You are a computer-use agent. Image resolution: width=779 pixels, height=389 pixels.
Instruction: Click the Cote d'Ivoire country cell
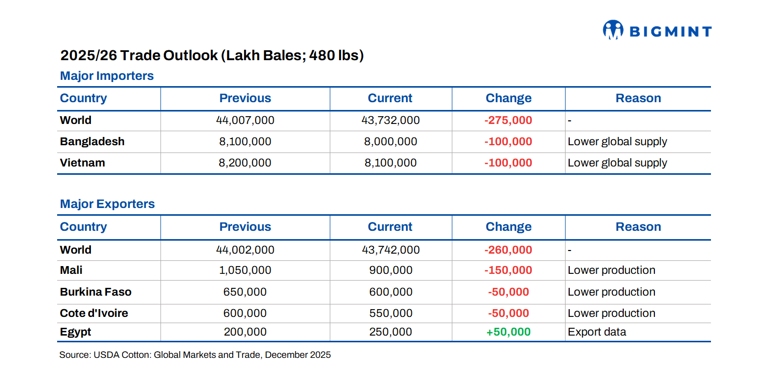pos(94,313)
